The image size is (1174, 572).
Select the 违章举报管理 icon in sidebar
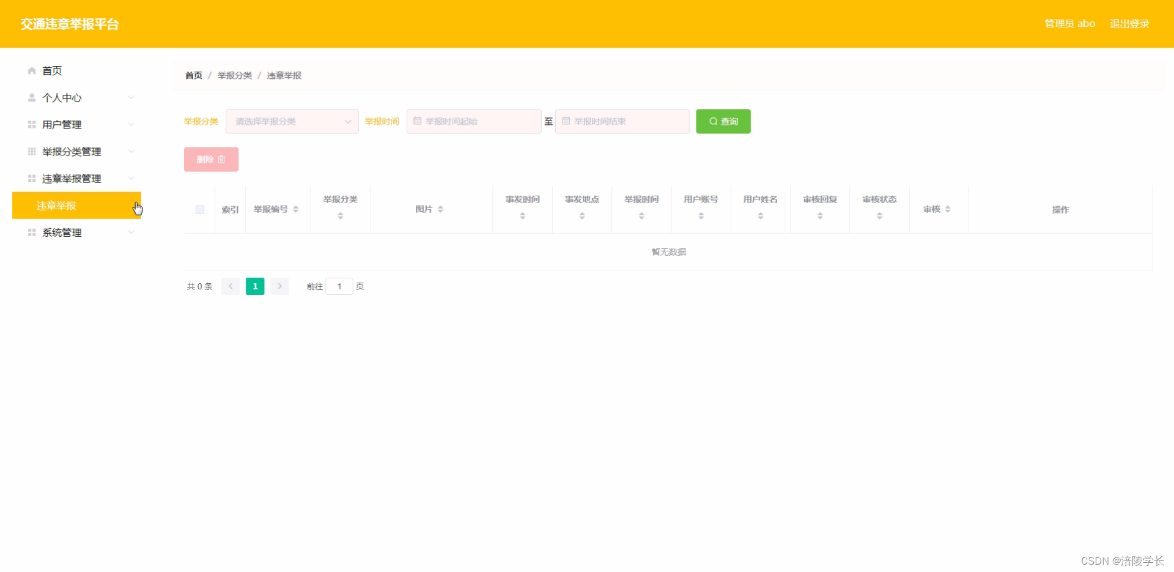click(31, 178)
